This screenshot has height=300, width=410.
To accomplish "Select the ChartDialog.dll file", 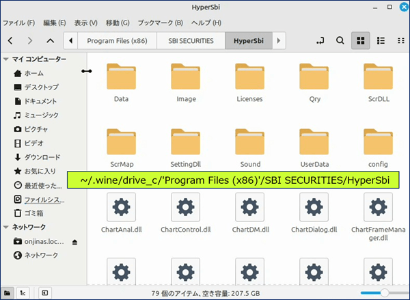I will click(314, 213).
